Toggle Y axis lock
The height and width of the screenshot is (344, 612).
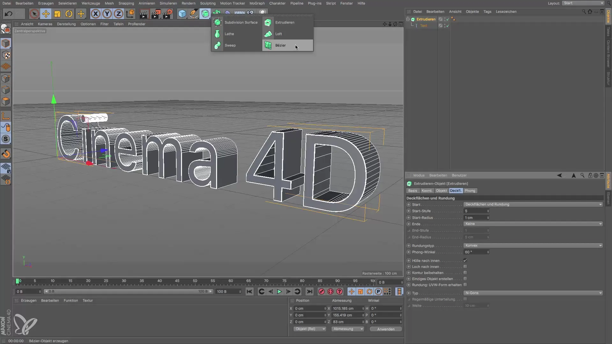(x=107, y=14)
